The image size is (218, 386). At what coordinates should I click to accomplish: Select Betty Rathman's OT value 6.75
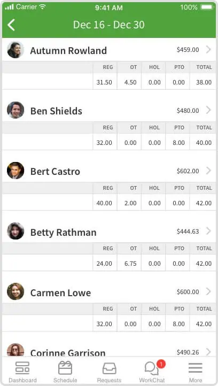click(x=130, y=264)
